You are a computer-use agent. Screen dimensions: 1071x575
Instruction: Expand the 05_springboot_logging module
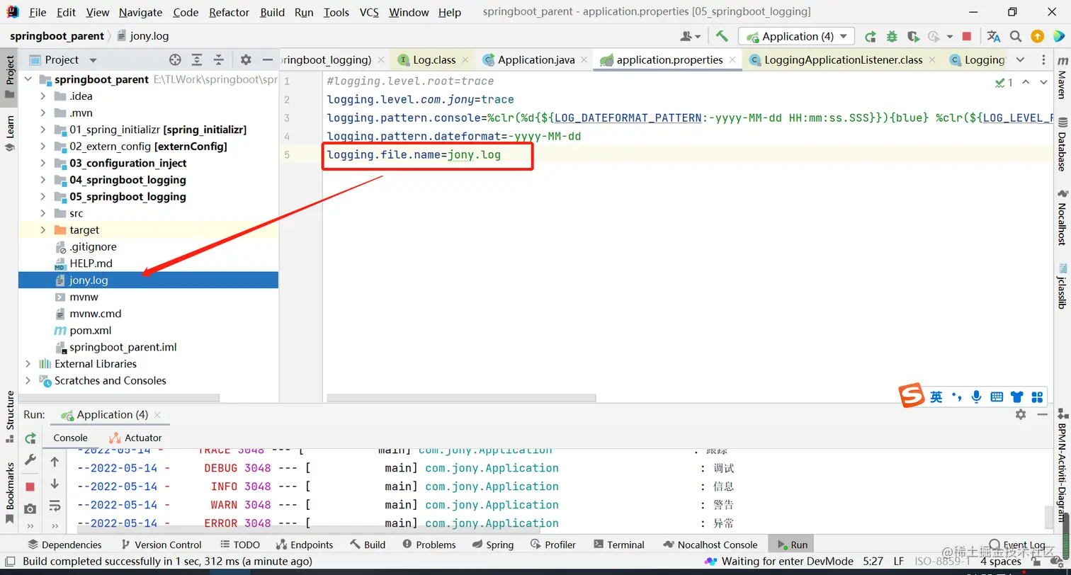coord(42,197)
